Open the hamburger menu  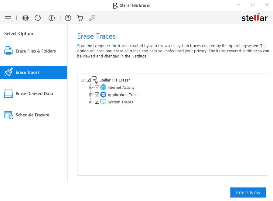click(x=8, y=18)
